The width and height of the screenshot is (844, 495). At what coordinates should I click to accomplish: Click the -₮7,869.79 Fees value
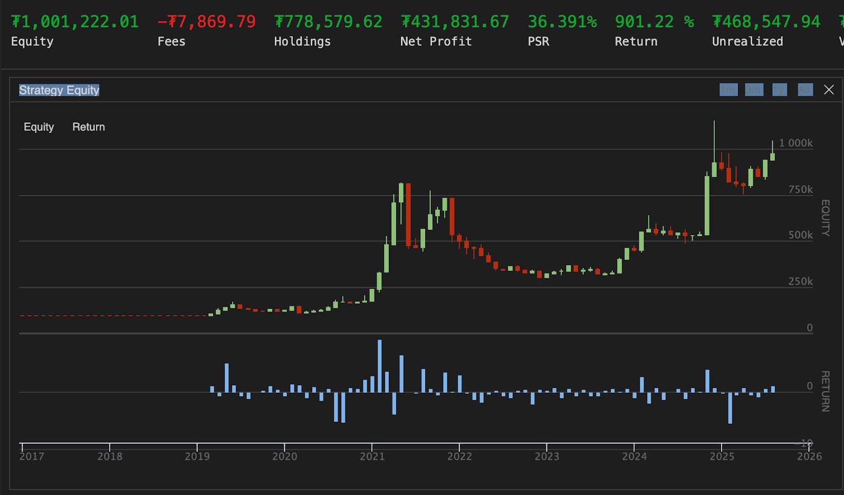pyautogui.click(x=206, y=22)
